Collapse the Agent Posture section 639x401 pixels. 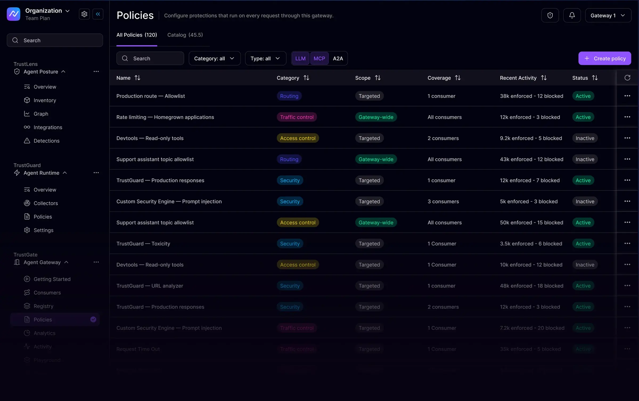(63, 72)
